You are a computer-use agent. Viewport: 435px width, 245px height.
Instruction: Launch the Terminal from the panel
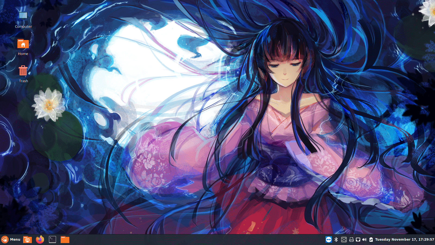point(52,240)
